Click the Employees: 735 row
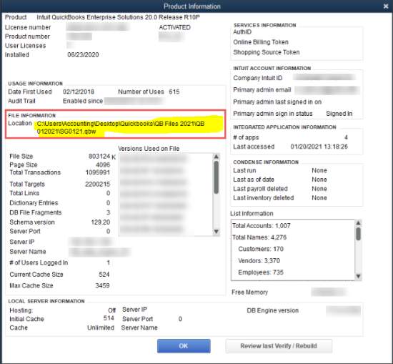 [x=261, y=272]
